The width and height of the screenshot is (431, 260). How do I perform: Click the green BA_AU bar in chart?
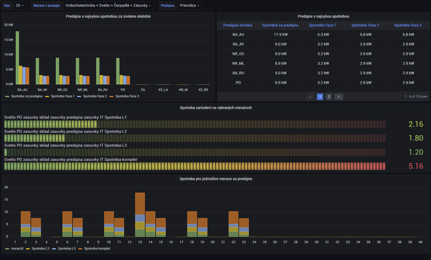pyautogui.click(x=17, y=57)
